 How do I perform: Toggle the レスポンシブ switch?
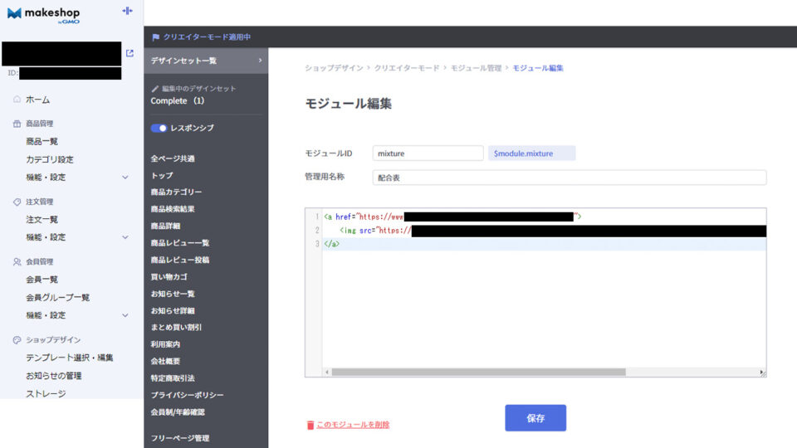tap(159, 129)
